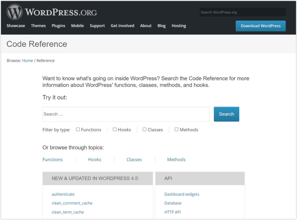The image size is (297, 220).
Task: Open the Support navigation link
Action: point(97,26)
